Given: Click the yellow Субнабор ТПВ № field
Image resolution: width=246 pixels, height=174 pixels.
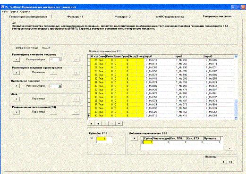Looking at the screenshot, I should click(x=101, y=139).
